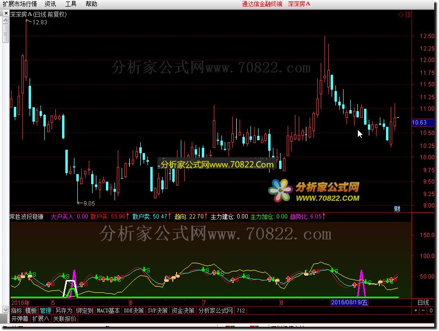Click the 散户卖: 50.47 value
Viewport: 439px width, 331px height.
tap(151, 217)
